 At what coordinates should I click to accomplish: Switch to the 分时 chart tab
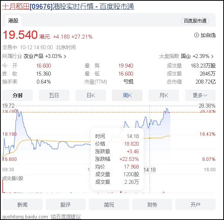[x=18, y=95]
